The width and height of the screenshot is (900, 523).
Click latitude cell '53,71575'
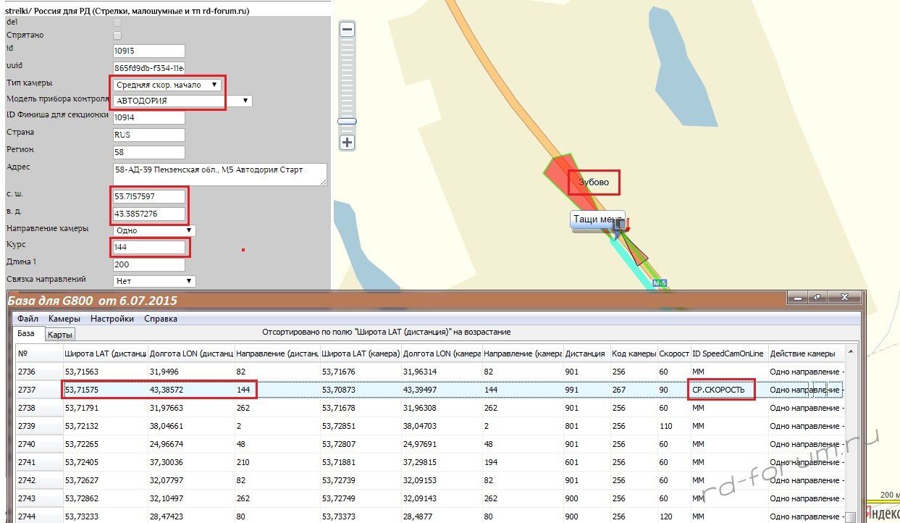pyautogui.click(x=105, y=390)
